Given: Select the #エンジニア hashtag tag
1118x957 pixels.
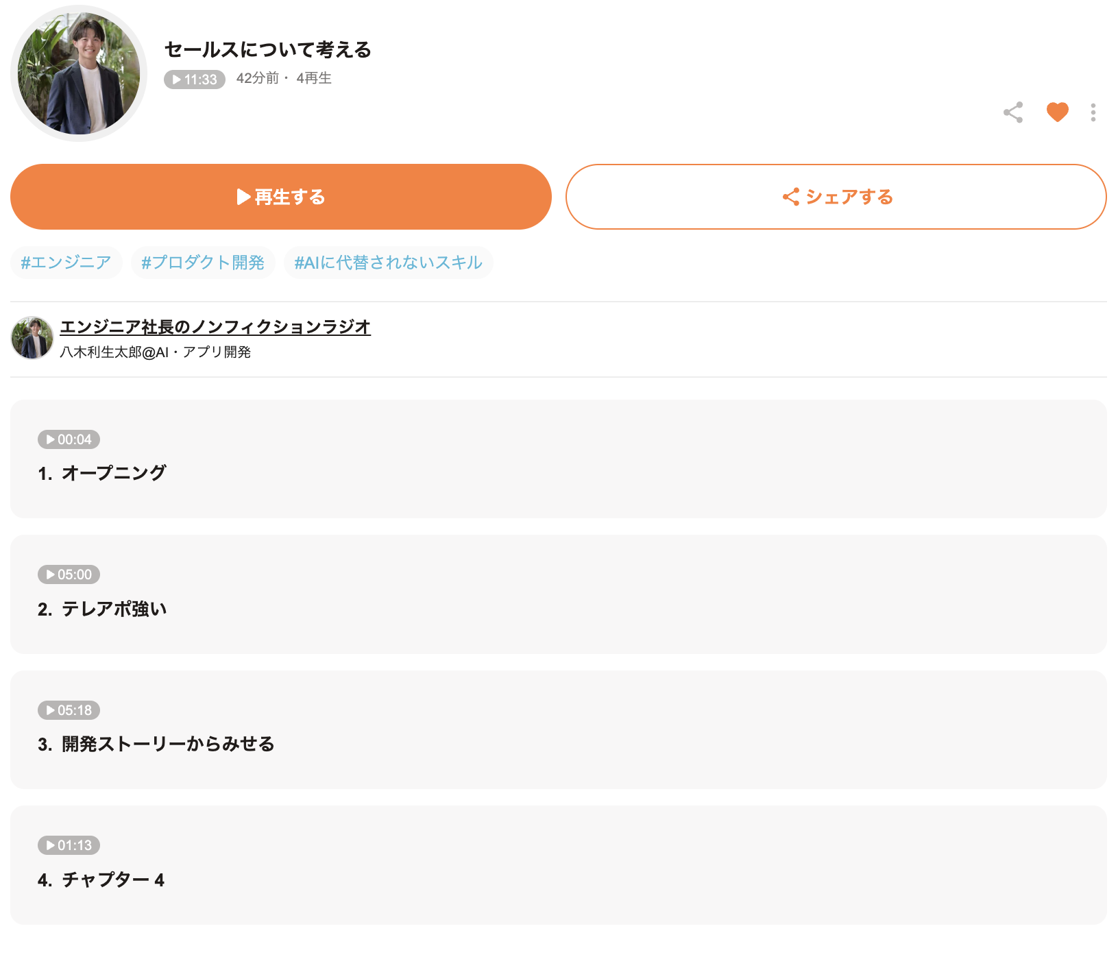Looking at the screenshot, I should 66,263.
